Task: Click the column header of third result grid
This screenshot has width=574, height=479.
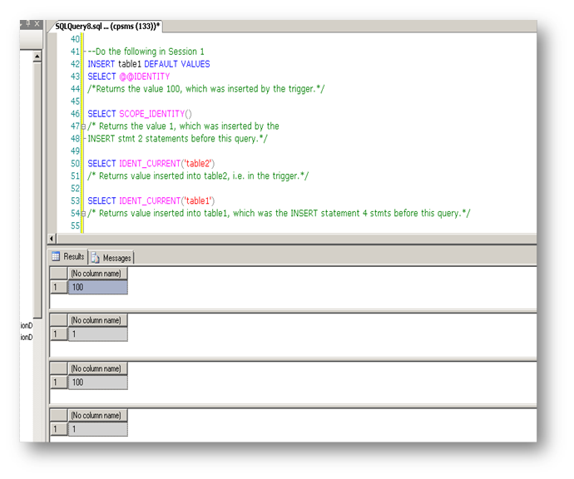Action: pyautogui.click(x=97, y=368)
